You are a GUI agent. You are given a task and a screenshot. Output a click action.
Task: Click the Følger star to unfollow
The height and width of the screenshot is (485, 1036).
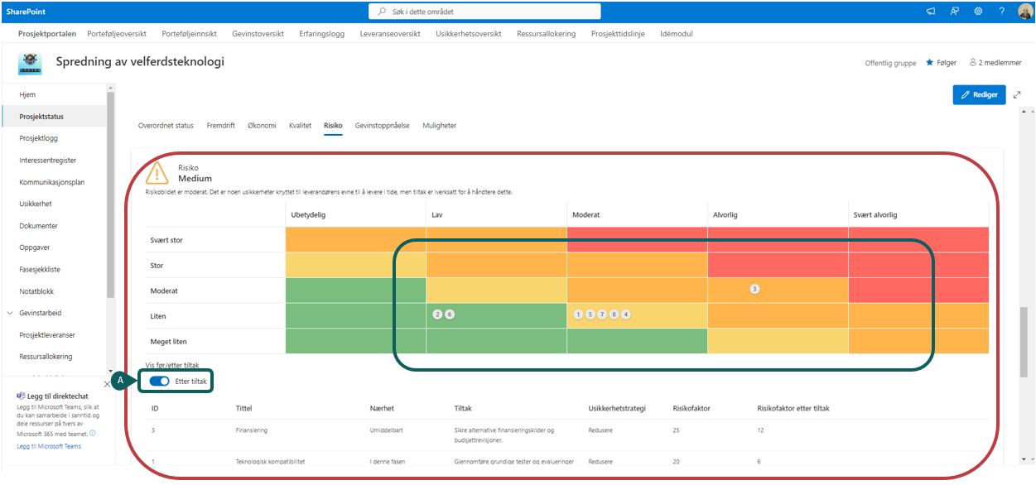929,62
